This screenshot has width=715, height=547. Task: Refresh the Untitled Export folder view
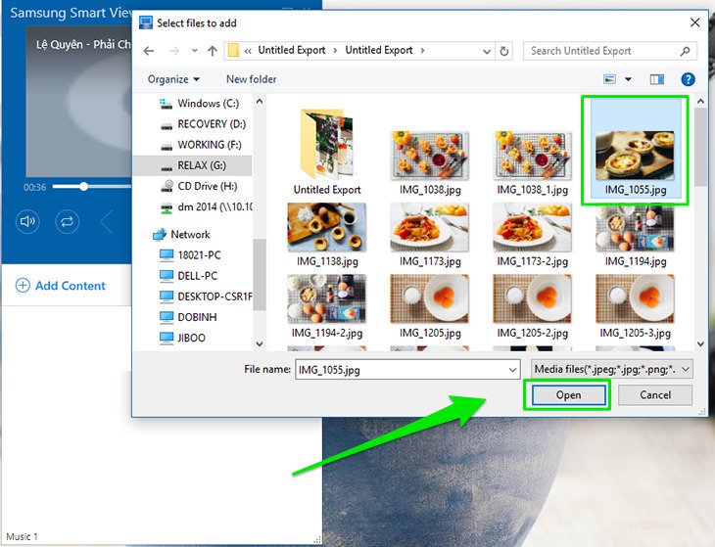(504, 51)
